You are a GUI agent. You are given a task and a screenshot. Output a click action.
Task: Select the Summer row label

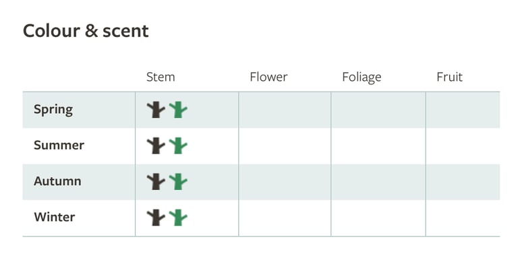[x=59, y=145]
